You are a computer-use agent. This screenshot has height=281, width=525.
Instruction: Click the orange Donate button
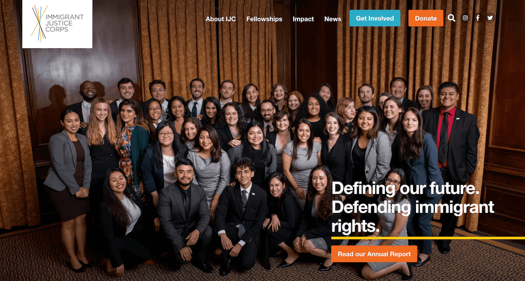[x=426, y=18]
